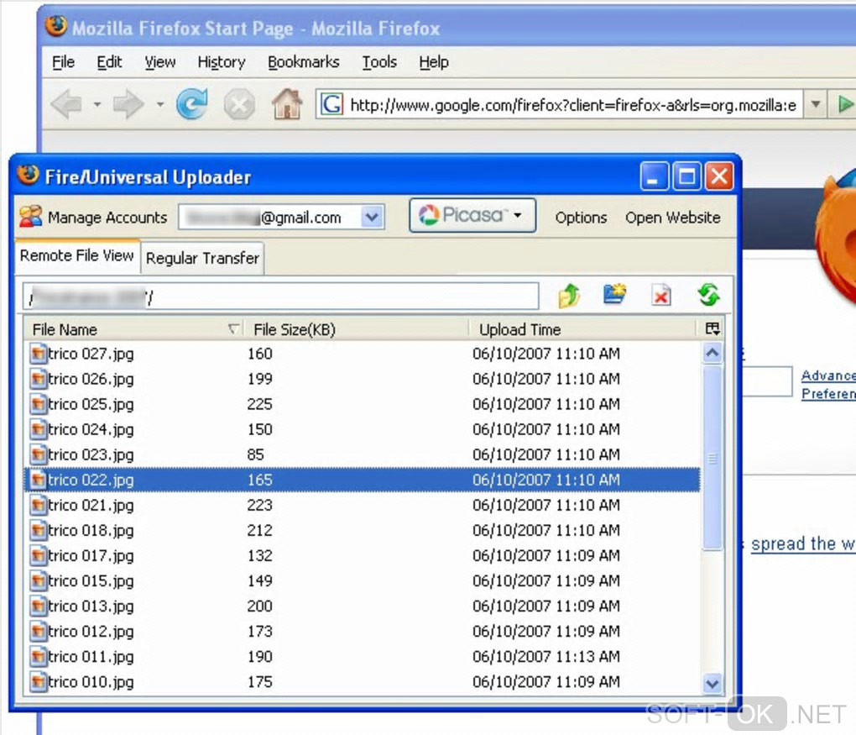Select the trico 013.jpg row
Screen dimensions: 856x735
362,606
